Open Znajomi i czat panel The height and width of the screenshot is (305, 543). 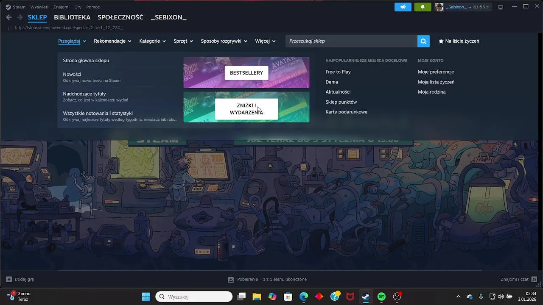[x=519, y=279]
